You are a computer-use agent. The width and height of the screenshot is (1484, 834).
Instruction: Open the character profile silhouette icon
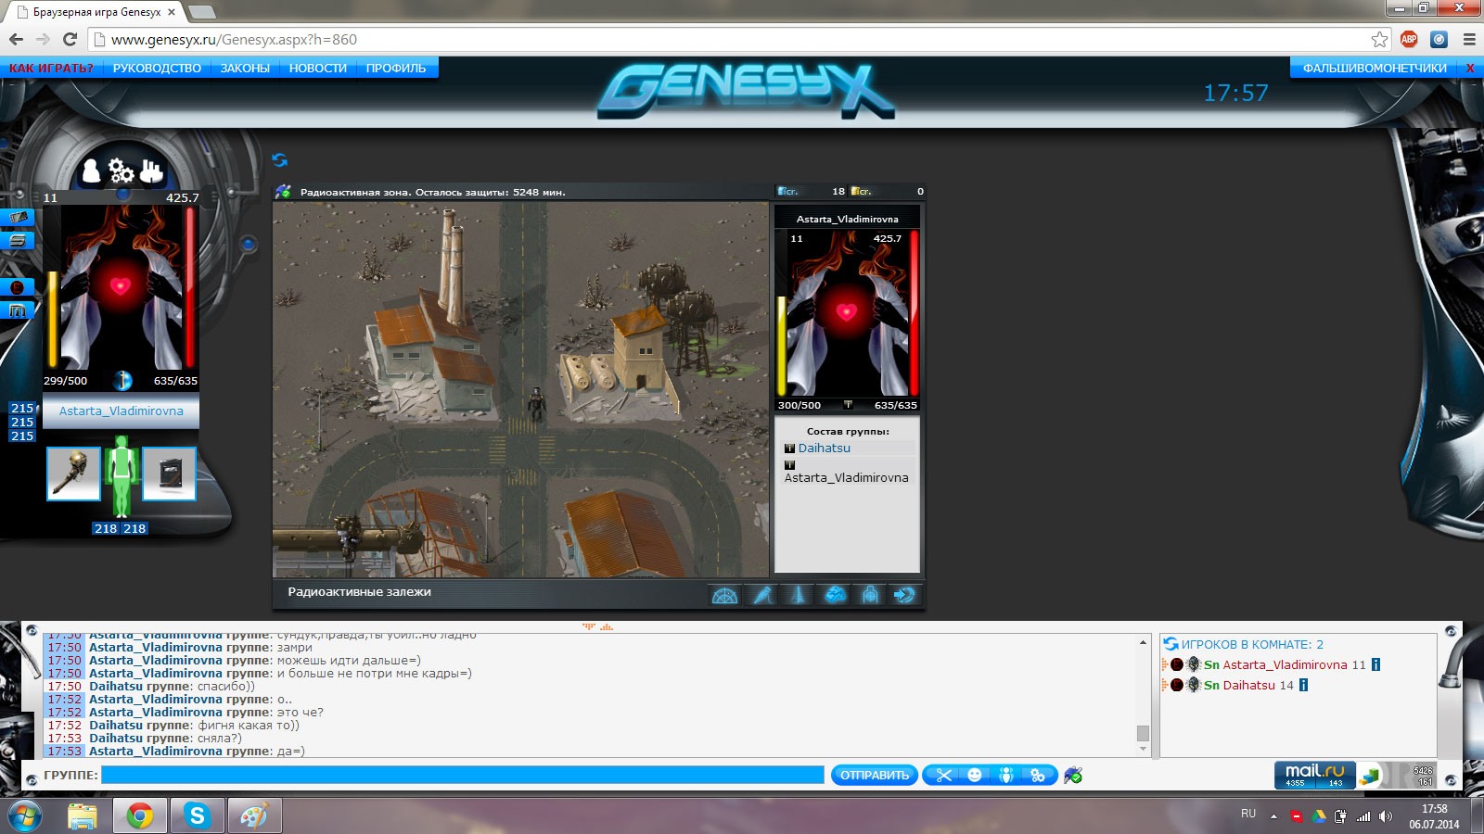[91, 171]
